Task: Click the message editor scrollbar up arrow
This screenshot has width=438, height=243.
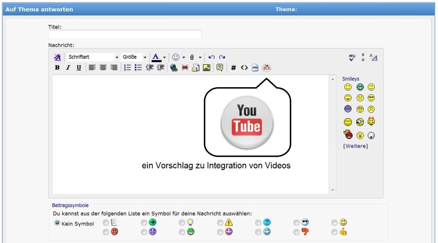Action: click(332, 79)
